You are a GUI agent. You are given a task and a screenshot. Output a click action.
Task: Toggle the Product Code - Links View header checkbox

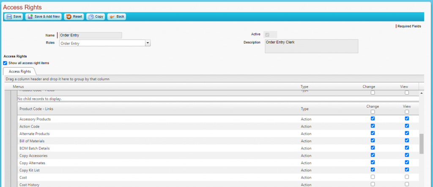407,112
